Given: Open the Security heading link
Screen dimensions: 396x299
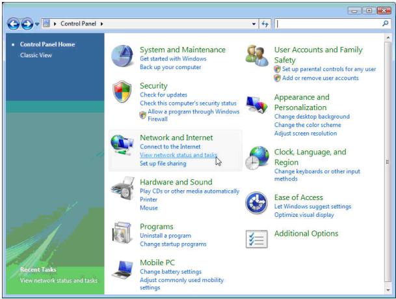Looking at the screenshot, I should [153, 86].
